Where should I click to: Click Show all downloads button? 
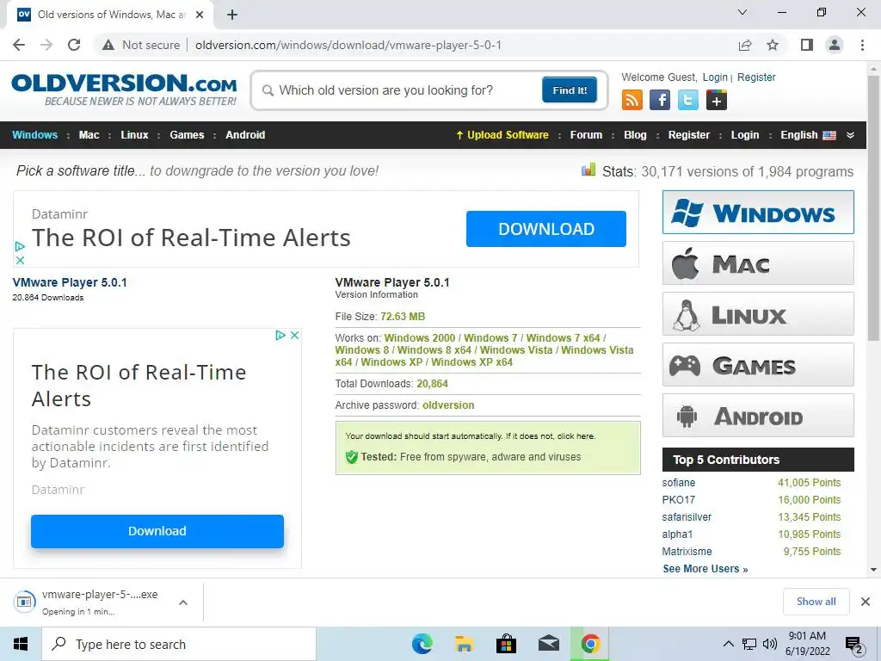816,602
